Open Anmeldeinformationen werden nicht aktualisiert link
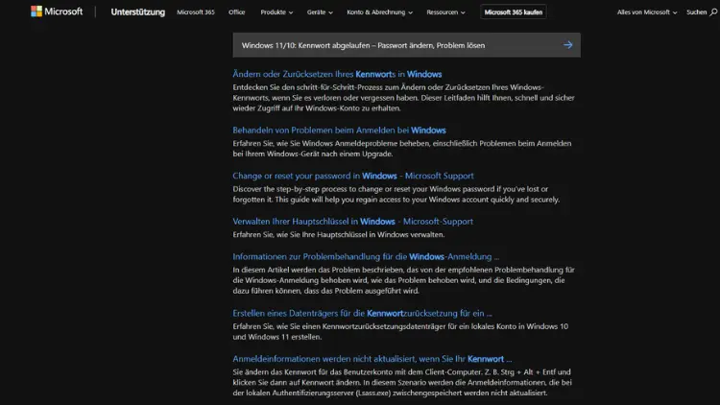This screenshot has height=405, width=720. 372,359
